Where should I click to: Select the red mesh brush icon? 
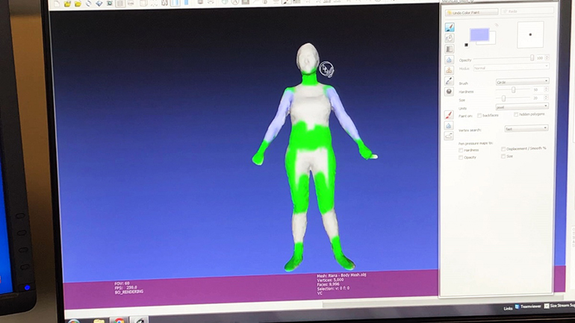coord(449,116)
